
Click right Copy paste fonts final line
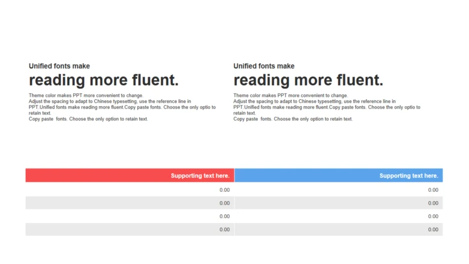point(293,119)
